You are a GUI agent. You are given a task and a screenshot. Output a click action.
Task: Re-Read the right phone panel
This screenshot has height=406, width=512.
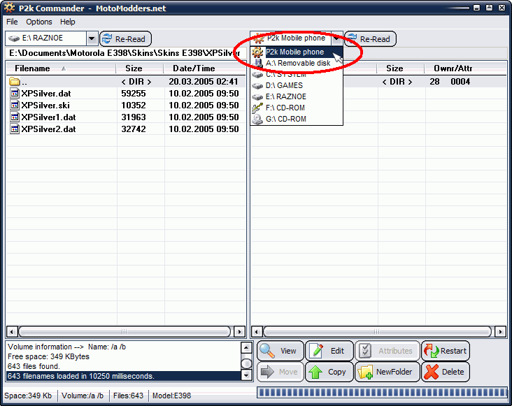click(370, 39)
